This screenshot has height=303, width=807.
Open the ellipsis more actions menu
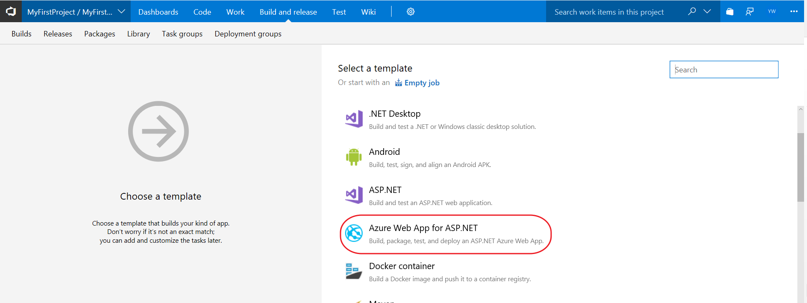pos(794,12)
